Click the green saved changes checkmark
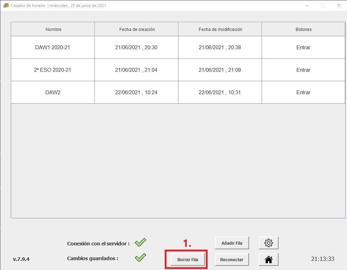347x270 pixels. (140, 257)
